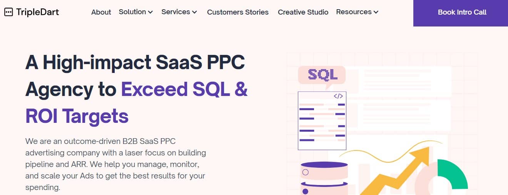Expand the Services dropdown chevron
The width and height of the screenshot is (508, 195).
195,12
